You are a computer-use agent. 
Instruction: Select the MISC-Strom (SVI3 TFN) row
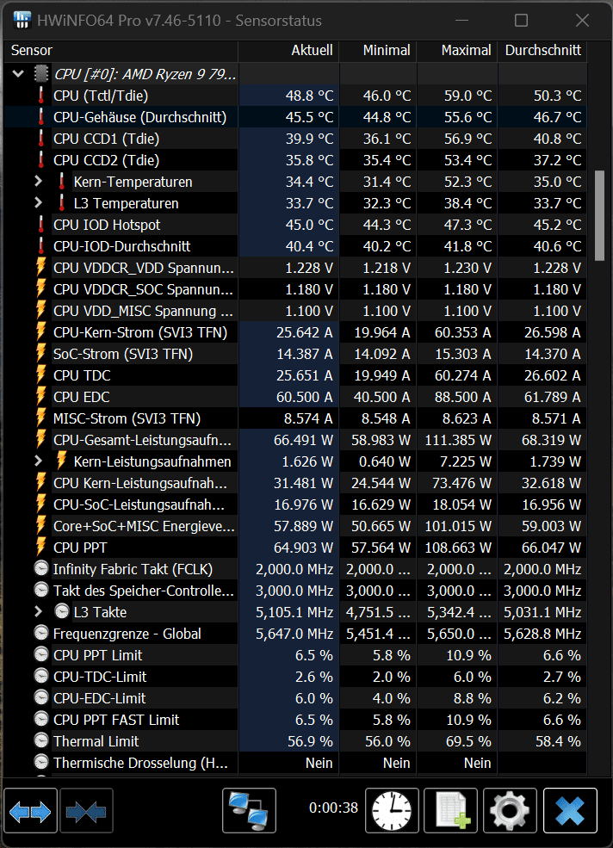click(x=295, y=418)
